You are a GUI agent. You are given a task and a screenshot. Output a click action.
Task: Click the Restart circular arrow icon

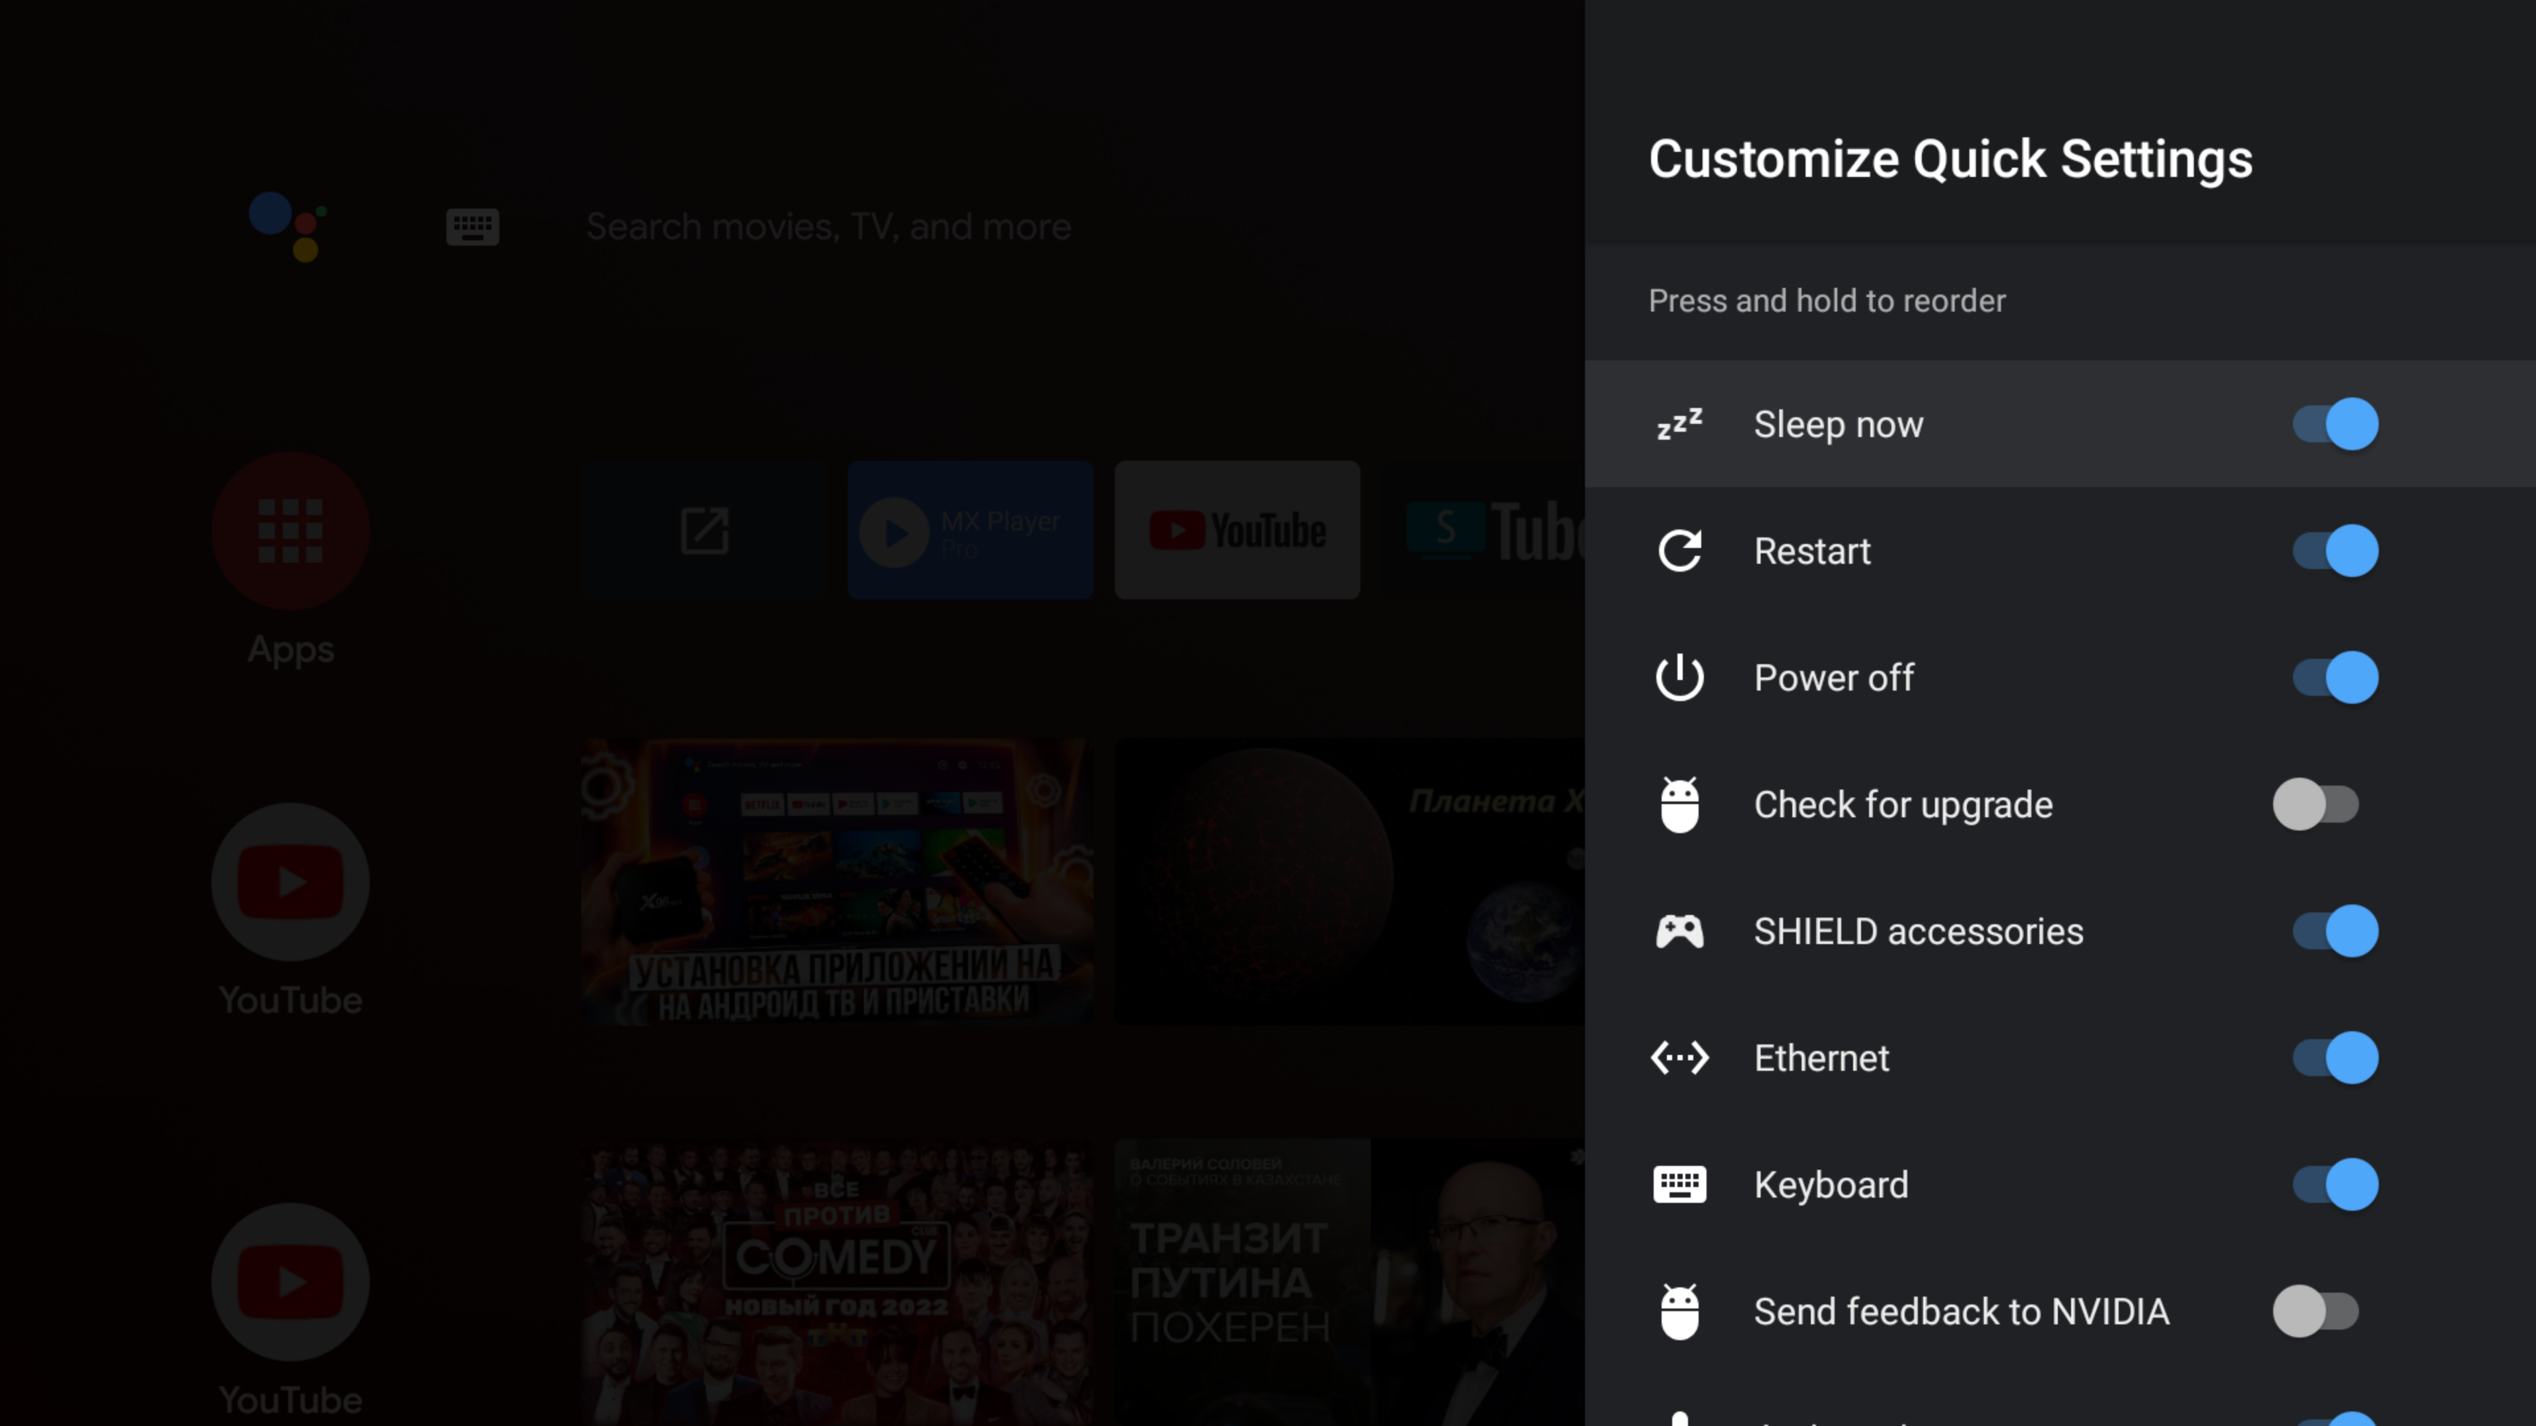pyautogui.click(x=1679, y=551)
